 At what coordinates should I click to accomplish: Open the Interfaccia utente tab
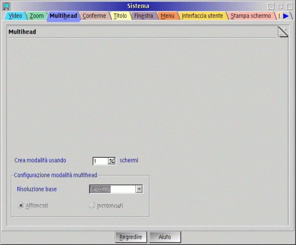coord(202,16)
